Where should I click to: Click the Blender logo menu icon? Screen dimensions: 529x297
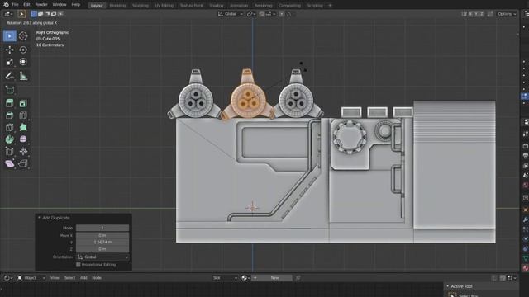(6, 5)
